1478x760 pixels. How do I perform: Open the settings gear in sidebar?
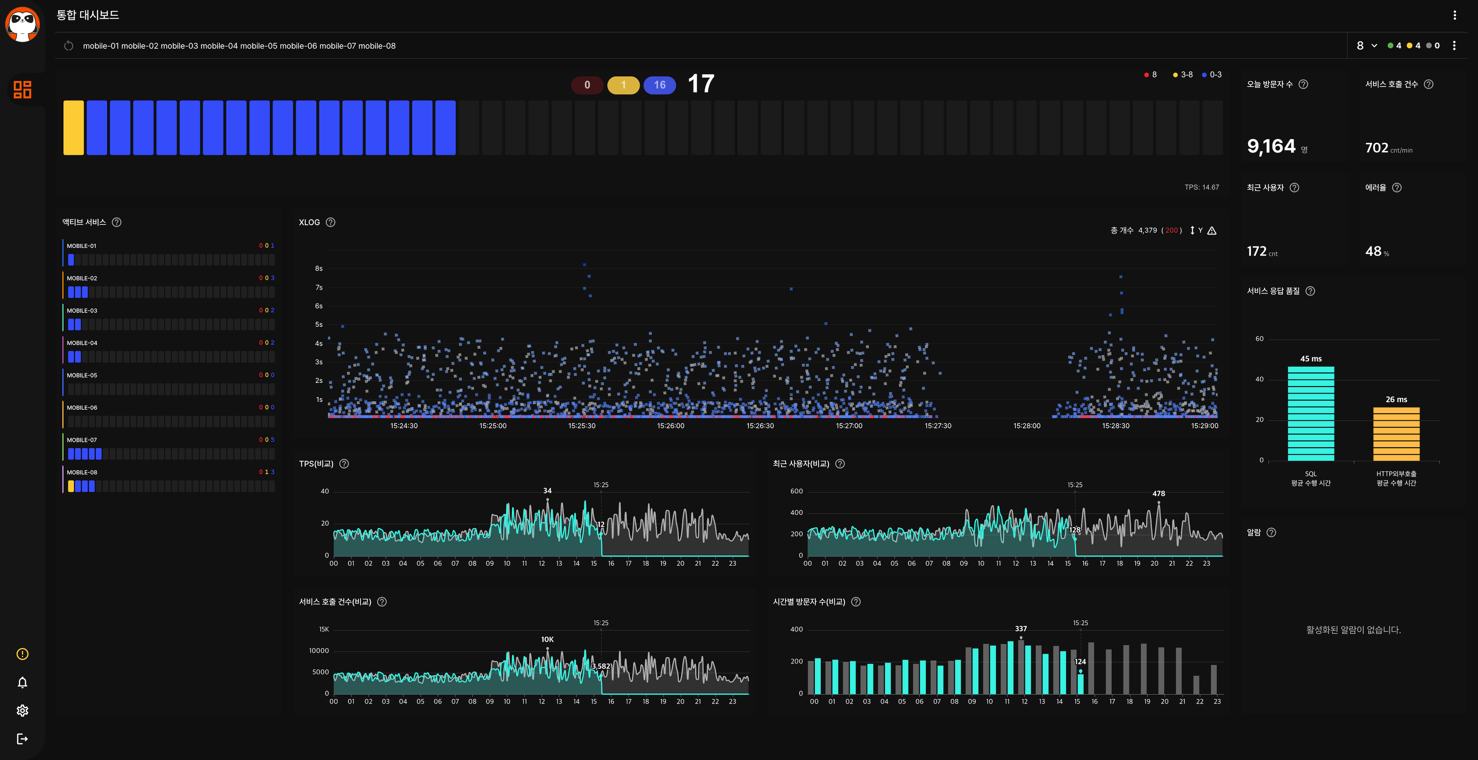[x=22, y=710]
